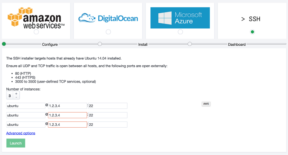Open the Advanced options link

pyautogui.click(x=21, y=133)
